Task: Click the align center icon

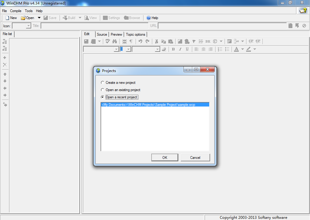Action: tap(203, 49)
